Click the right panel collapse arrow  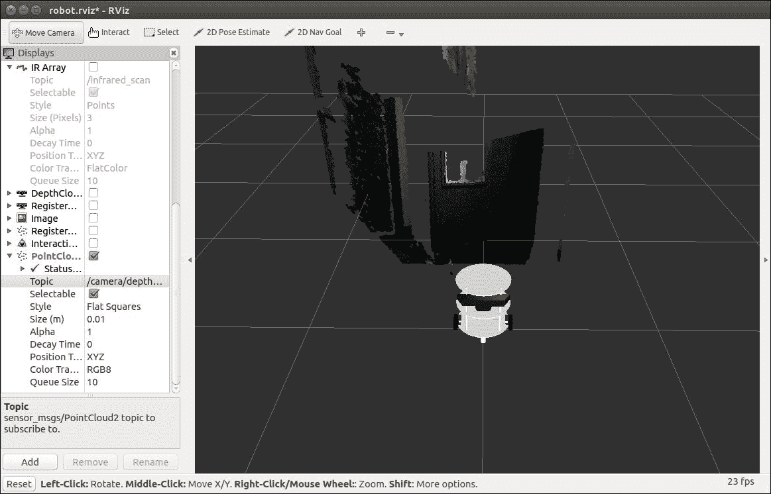(766, 260)
